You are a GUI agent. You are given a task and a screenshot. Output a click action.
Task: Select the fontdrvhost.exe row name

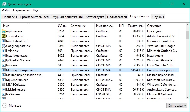[x=17, y=41]
